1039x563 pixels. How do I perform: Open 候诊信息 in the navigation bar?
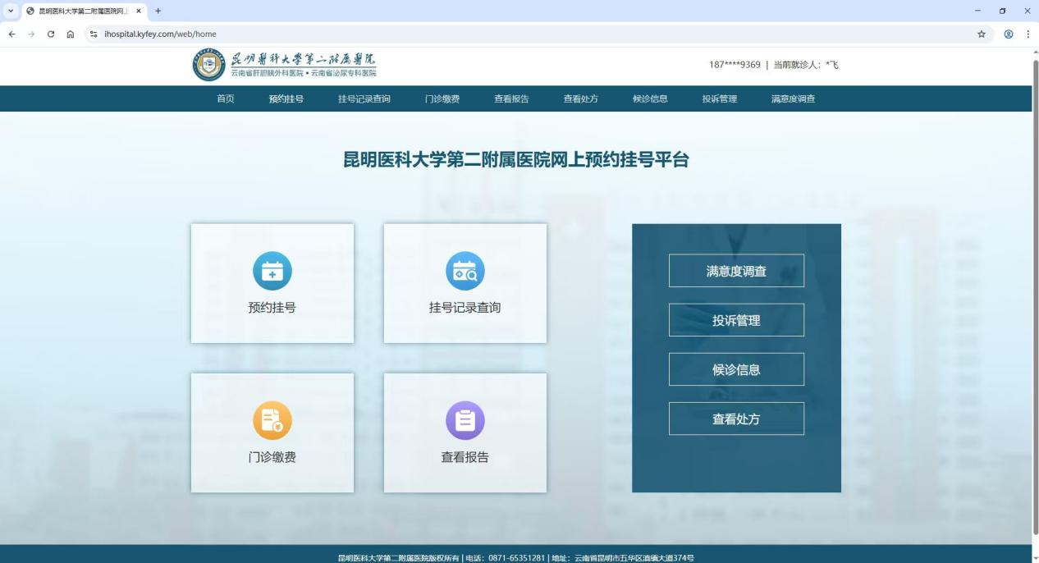(x=650, y=99)
